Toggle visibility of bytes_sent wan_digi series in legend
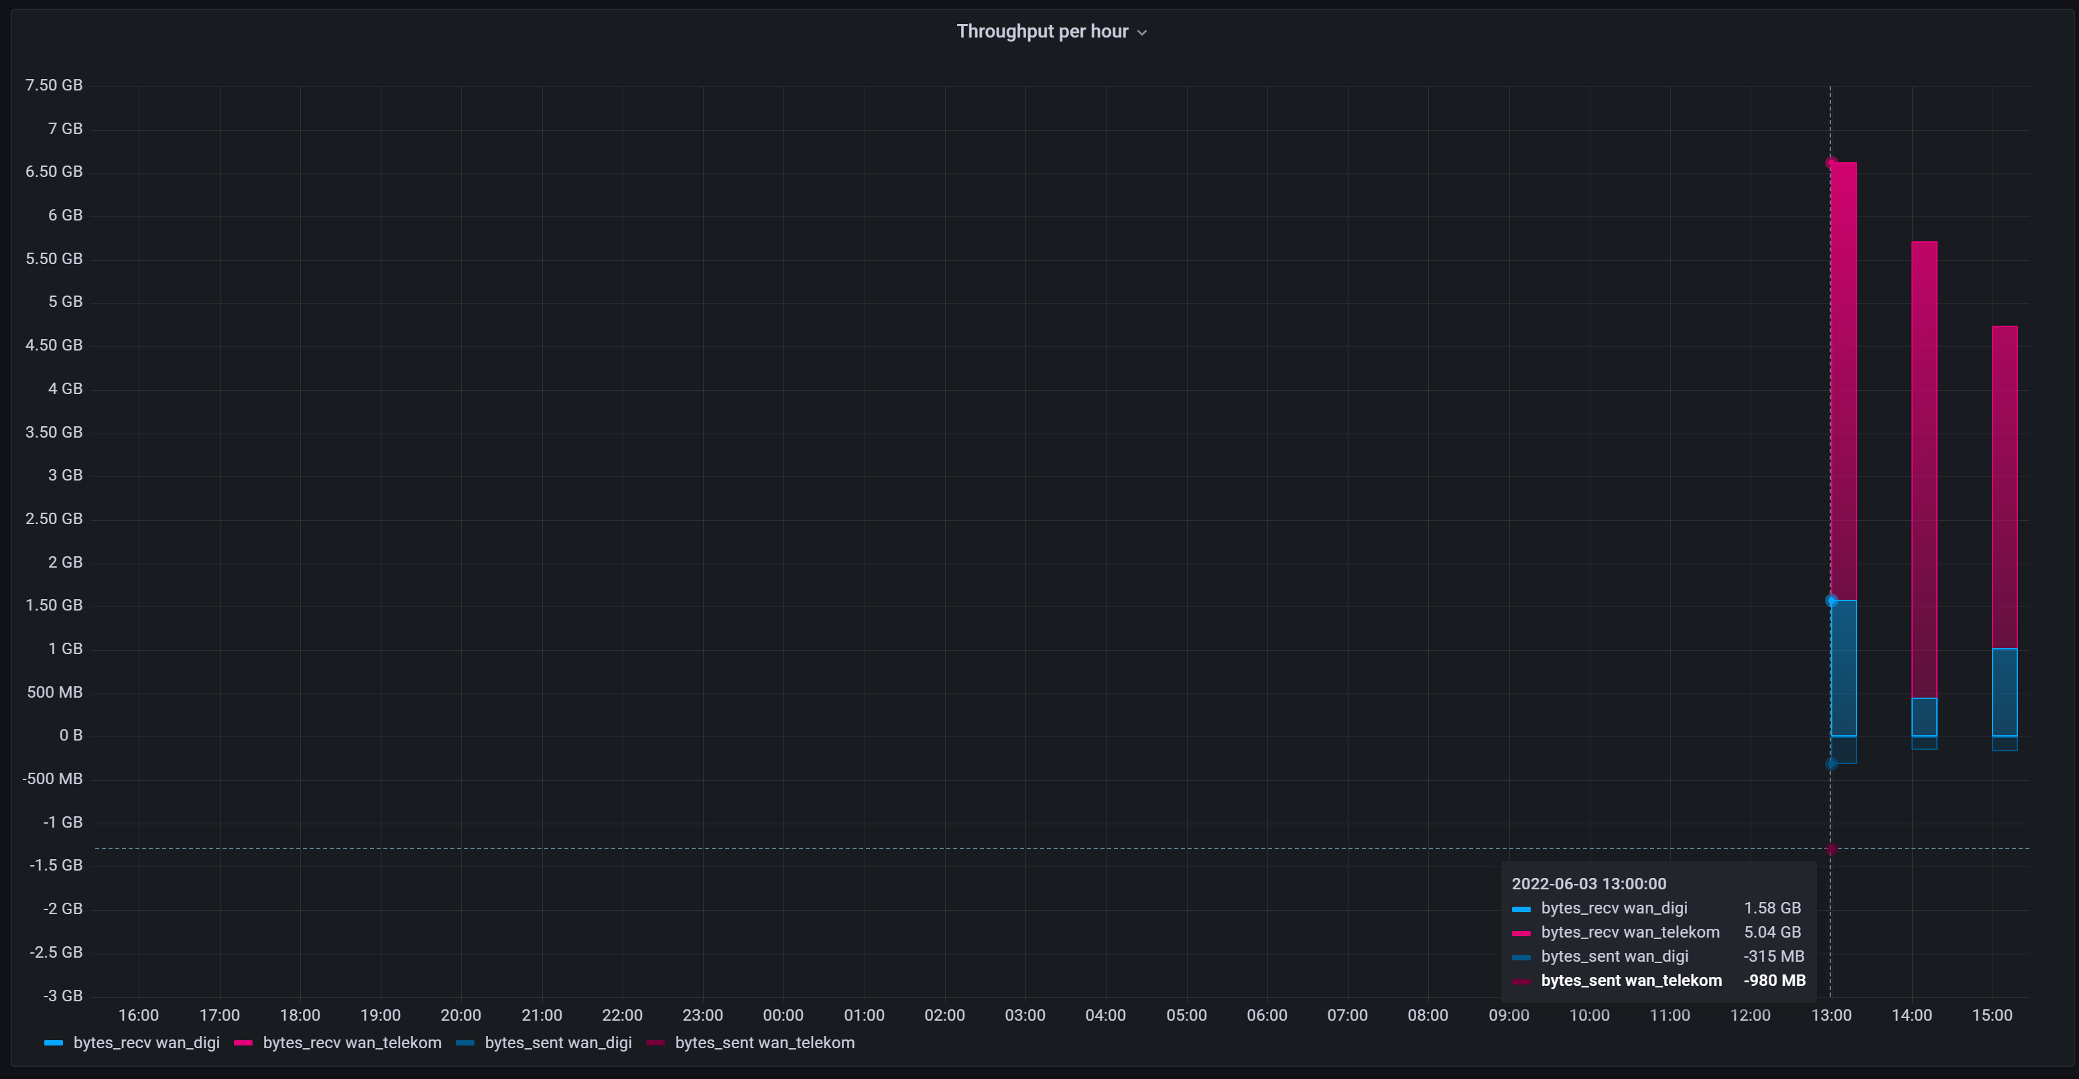Image resolution: width=2079 pixels, height=1079 pixels. (558, 1043)
